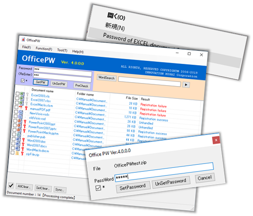The width and height of the screenshot is (253, 216).
Task: Click the PDF icon next to manualPDF.pdf
Action: click(x=21, y=107)
